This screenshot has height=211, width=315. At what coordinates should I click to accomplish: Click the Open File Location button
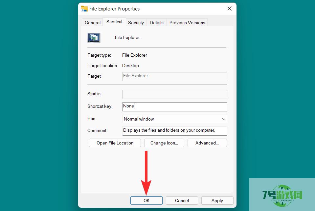(x=115, y=143)
